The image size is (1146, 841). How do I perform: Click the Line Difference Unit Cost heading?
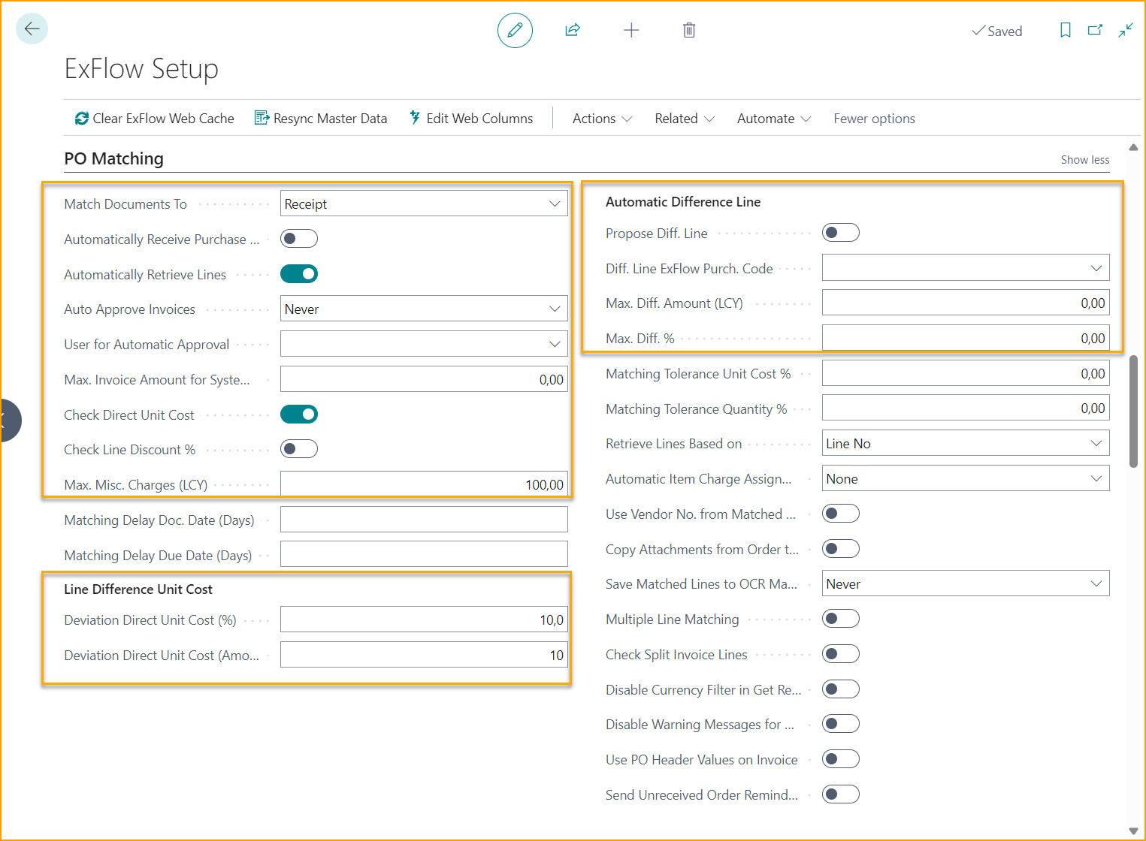click(138, 589)
